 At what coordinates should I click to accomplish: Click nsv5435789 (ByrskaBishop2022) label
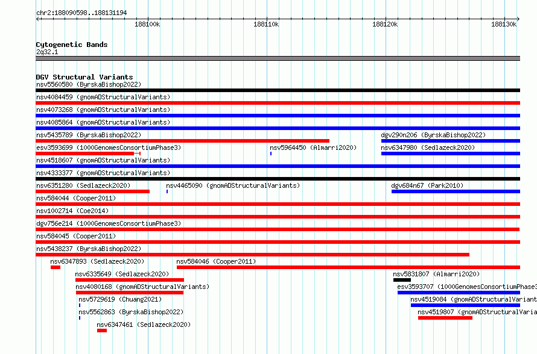pyautogui.click(x=89, y=135)
